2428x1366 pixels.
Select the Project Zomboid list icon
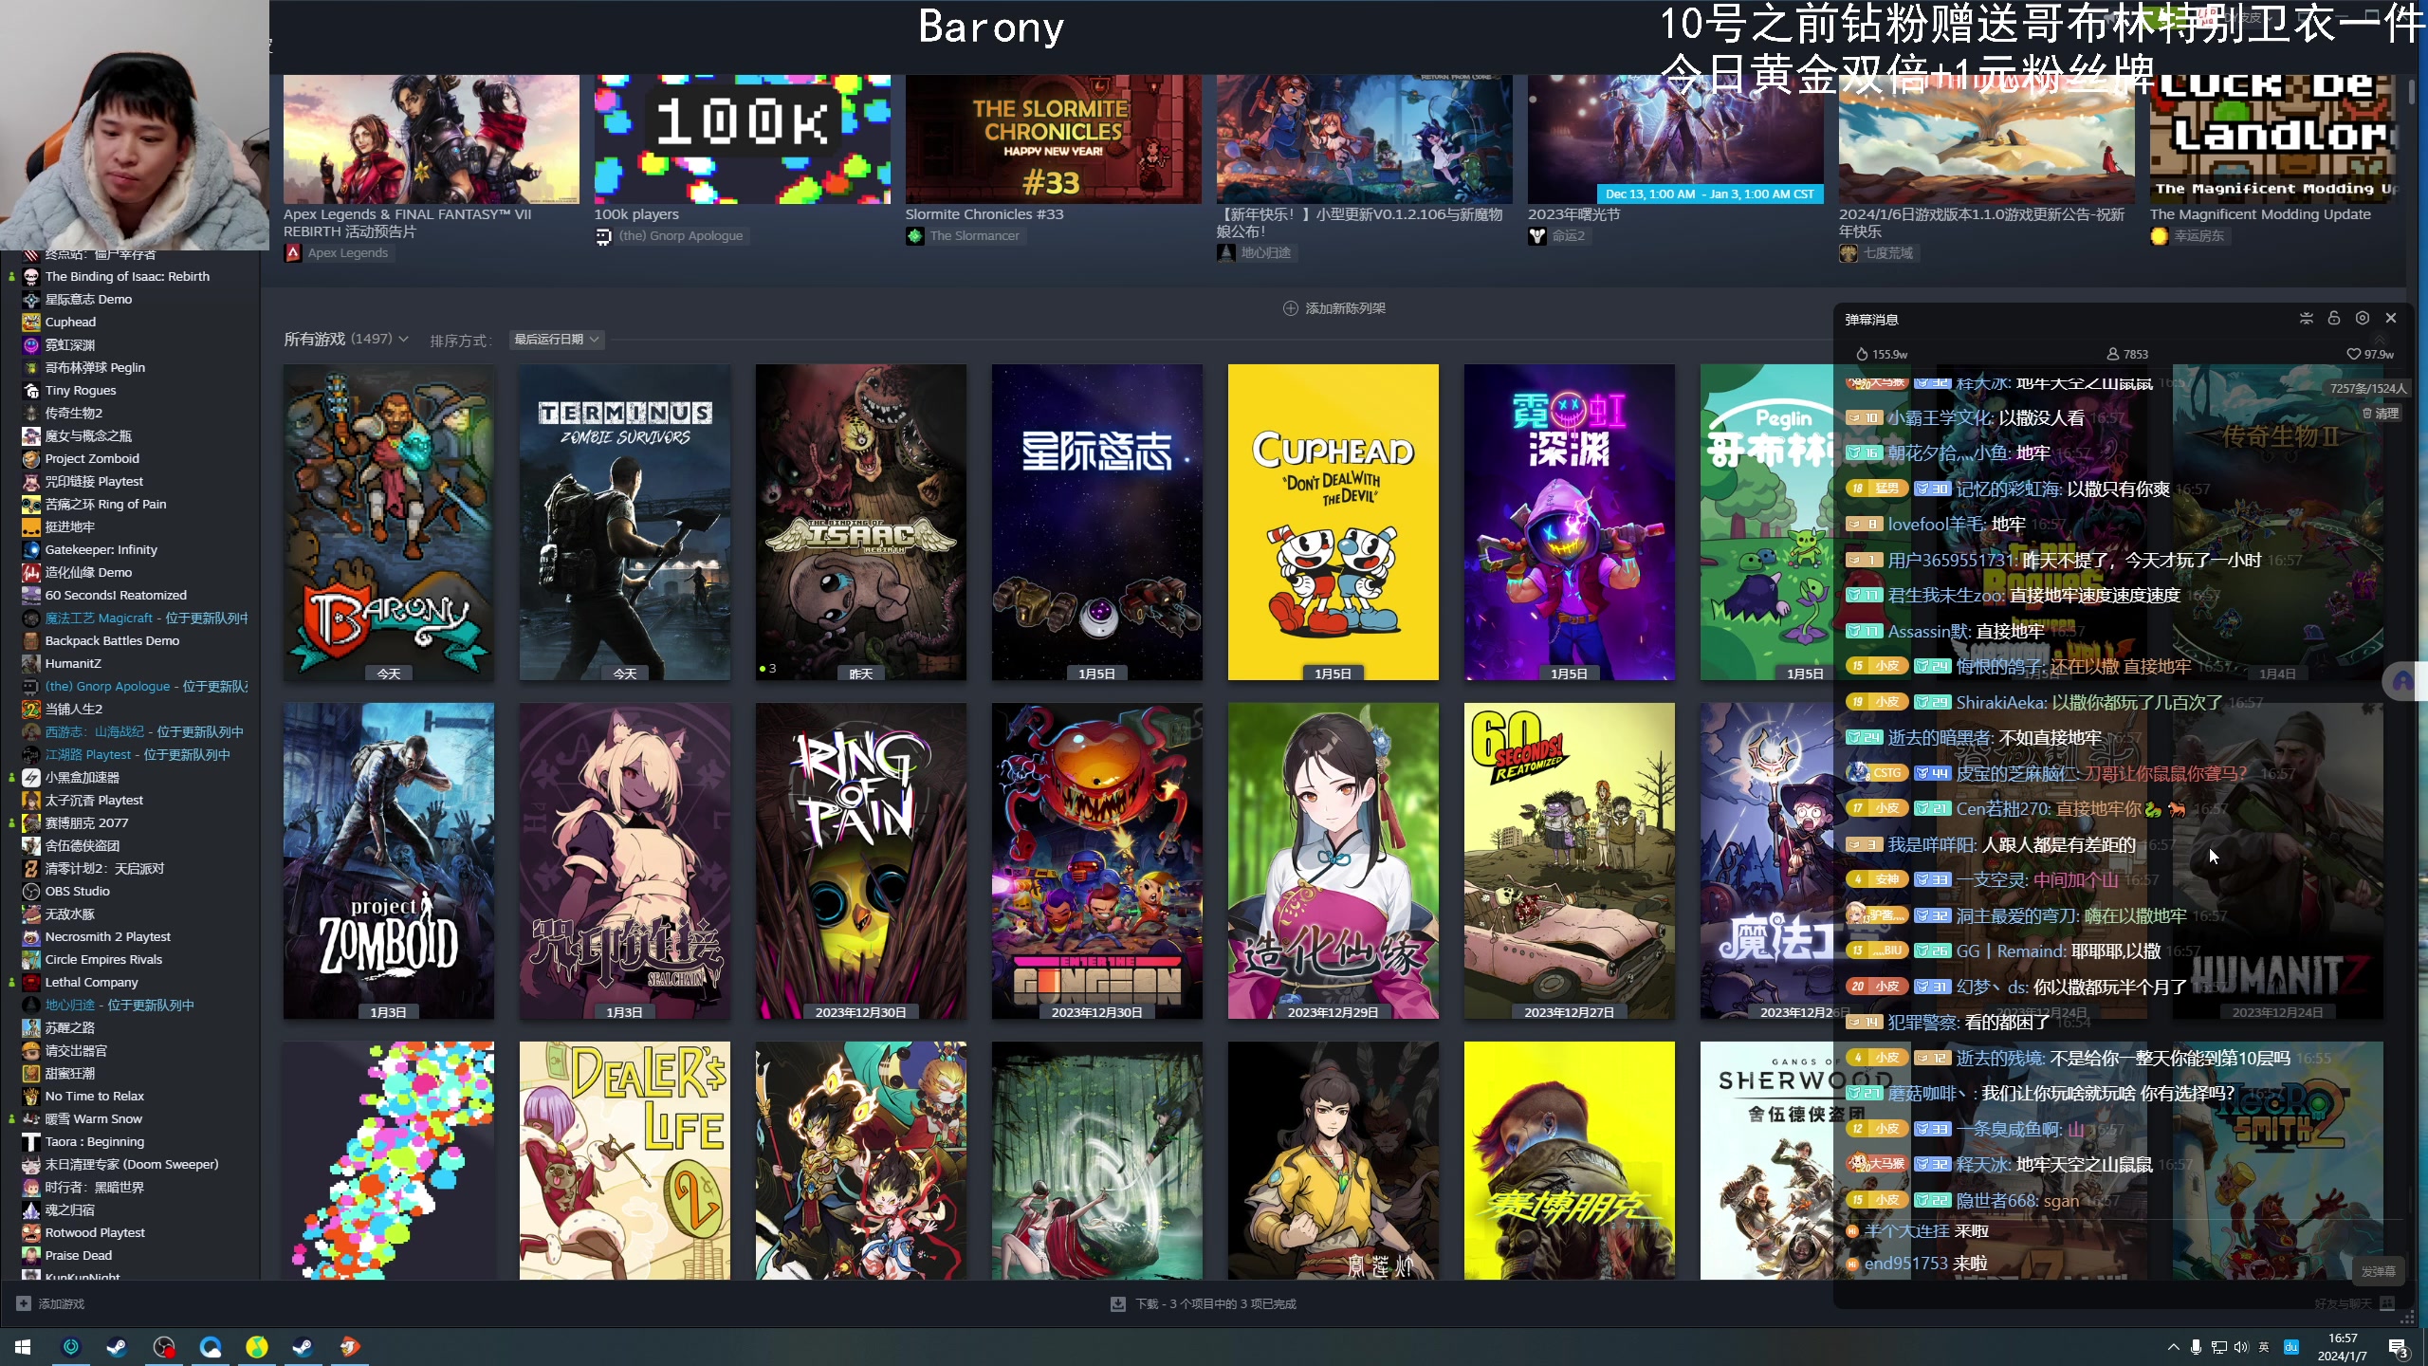pyautogui.click(x=31, y=458)
